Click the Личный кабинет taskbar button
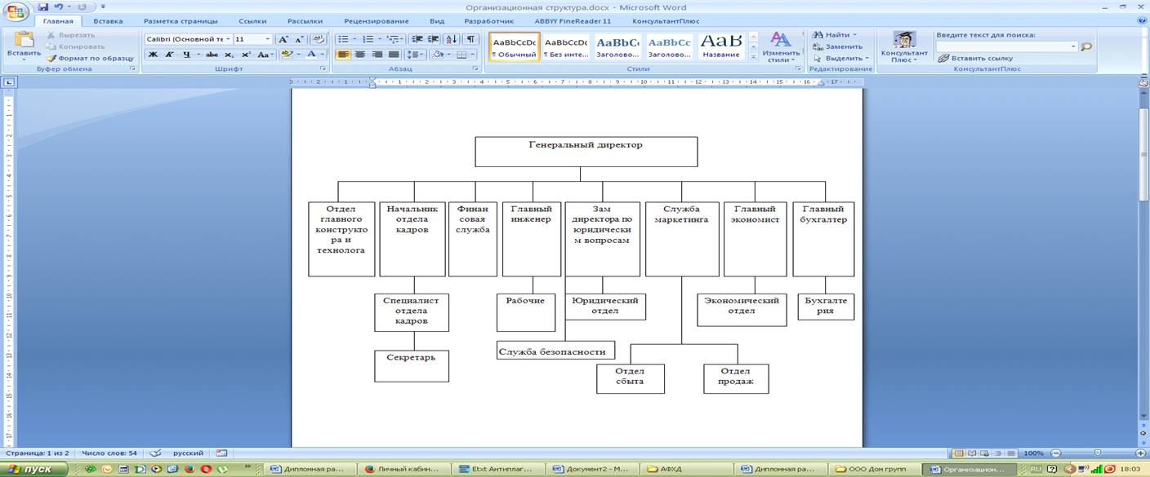The height and width of the screenshot is (477, 1150). [x=407, y=470]
